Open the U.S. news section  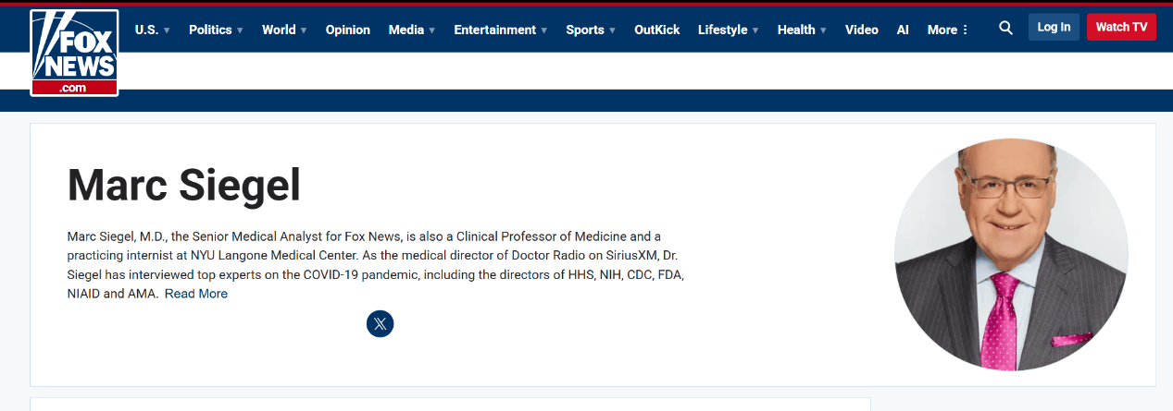pos(146,30)
